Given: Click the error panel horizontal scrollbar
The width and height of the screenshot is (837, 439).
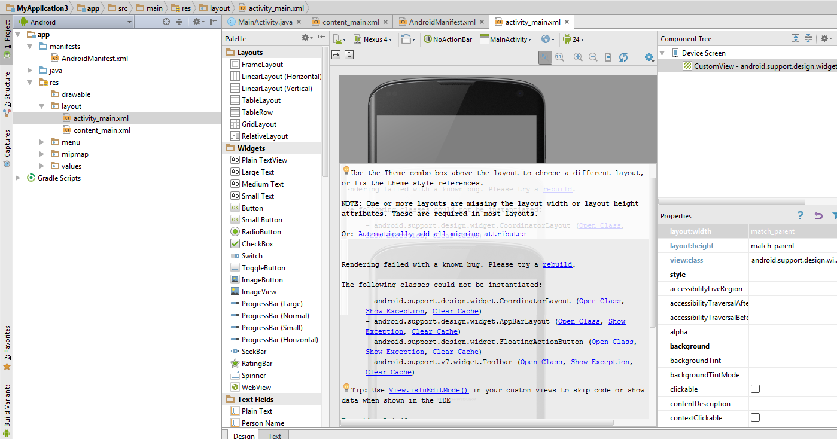Looking at the screenshot, I should click(477, 422).
